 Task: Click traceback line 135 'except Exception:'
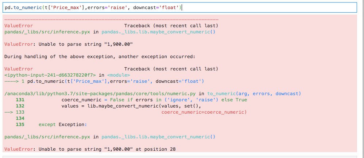(51, 125)
